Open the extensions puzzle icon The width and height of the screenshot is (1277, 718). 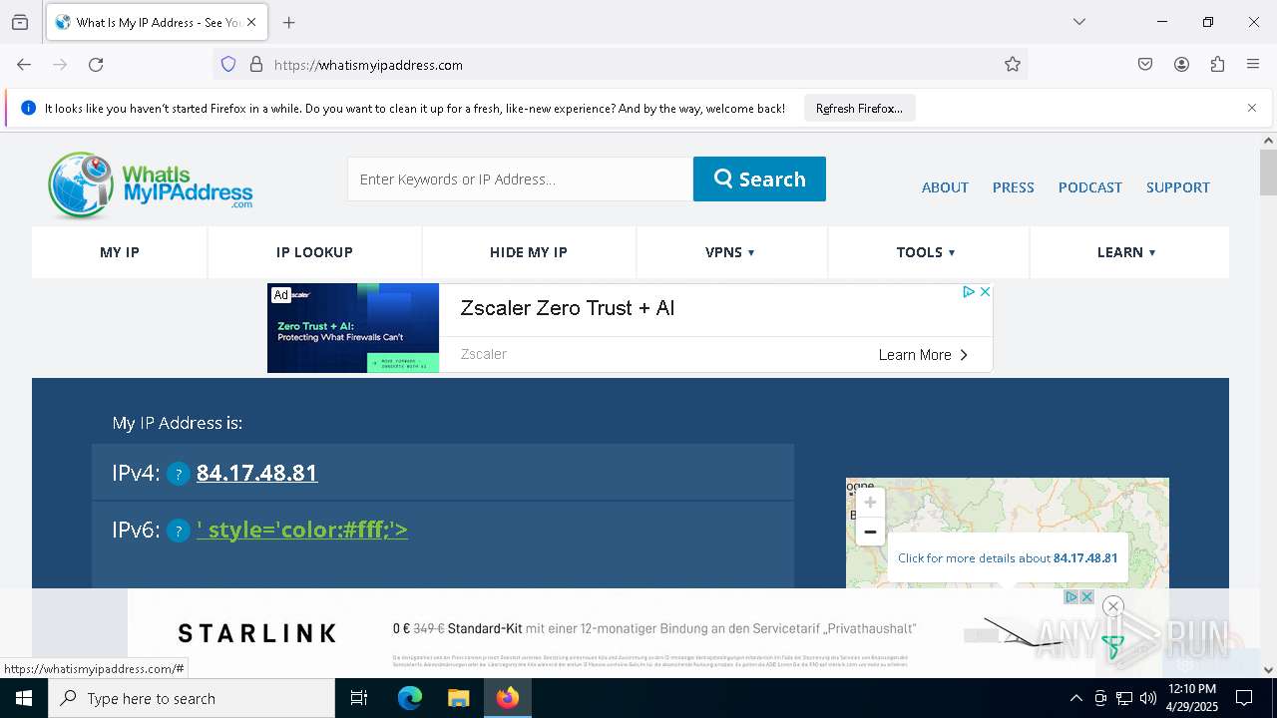[x=1217, y=65]
